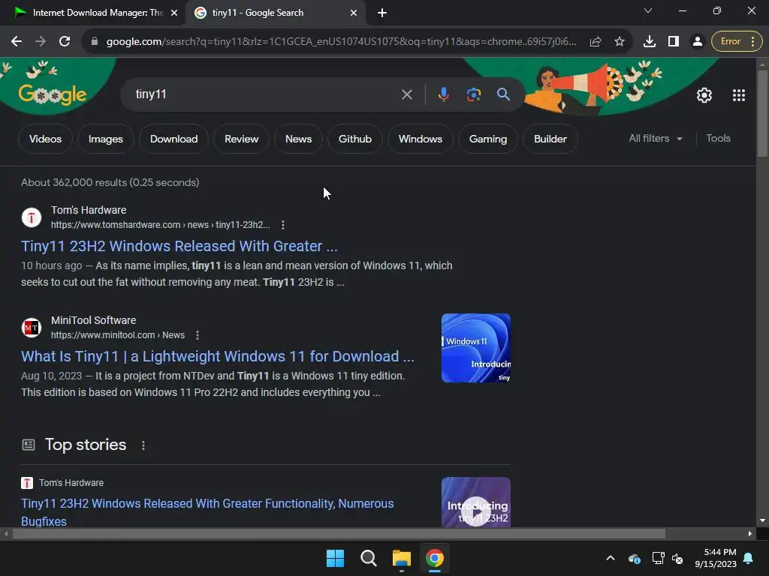This screenshot has height=576, width=769.
Task: Open a new browser tab
Action: [x=382, y=13]
